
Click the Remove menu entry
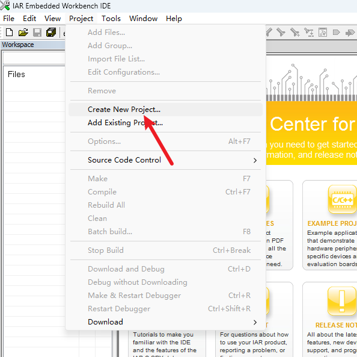tap(165, 91)
